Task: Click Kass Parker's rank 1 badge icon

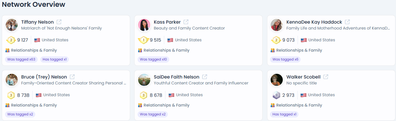Action: (x=143, y=40)
